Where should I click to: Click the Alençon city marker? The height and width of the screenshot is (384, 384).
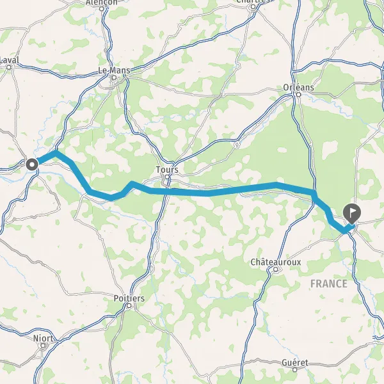pos(102,9)
